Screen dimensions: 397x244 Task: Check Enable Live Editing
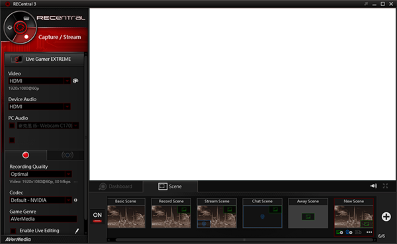[x=13, y=231]
